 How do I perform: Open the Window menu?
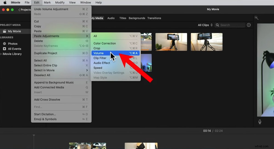point(85,2)
